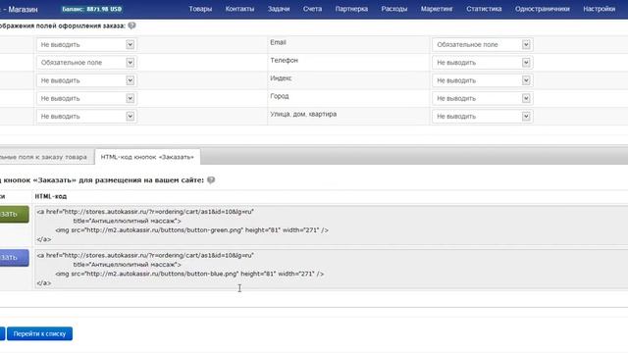Open the Email field display dropdown
Viewport: 628px width, 353px height.
482,44
